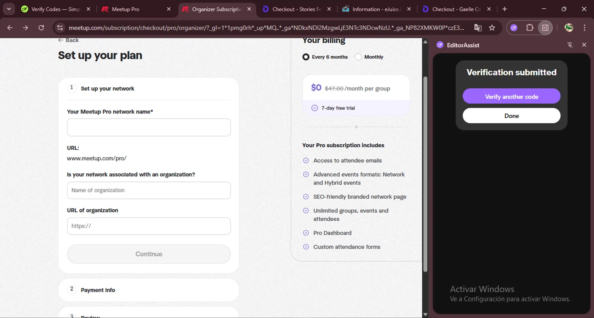View site information icon in address bar
The width and height of the screenshot is (594, 318).
[60, 28]
